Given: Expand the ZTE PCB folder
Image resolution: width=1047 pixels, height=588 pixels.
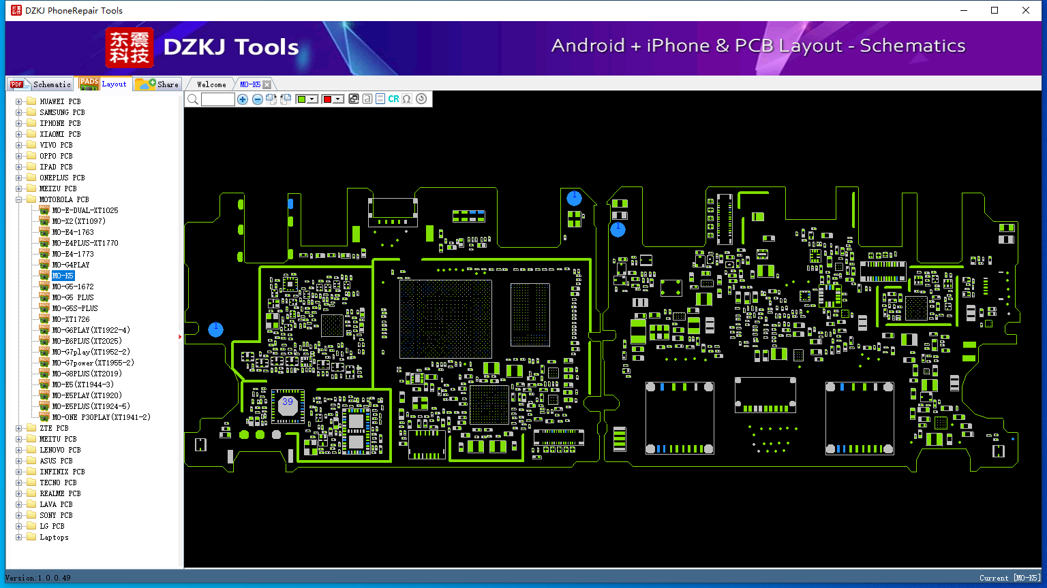Looking at the screenshot, I should (19, 429).
